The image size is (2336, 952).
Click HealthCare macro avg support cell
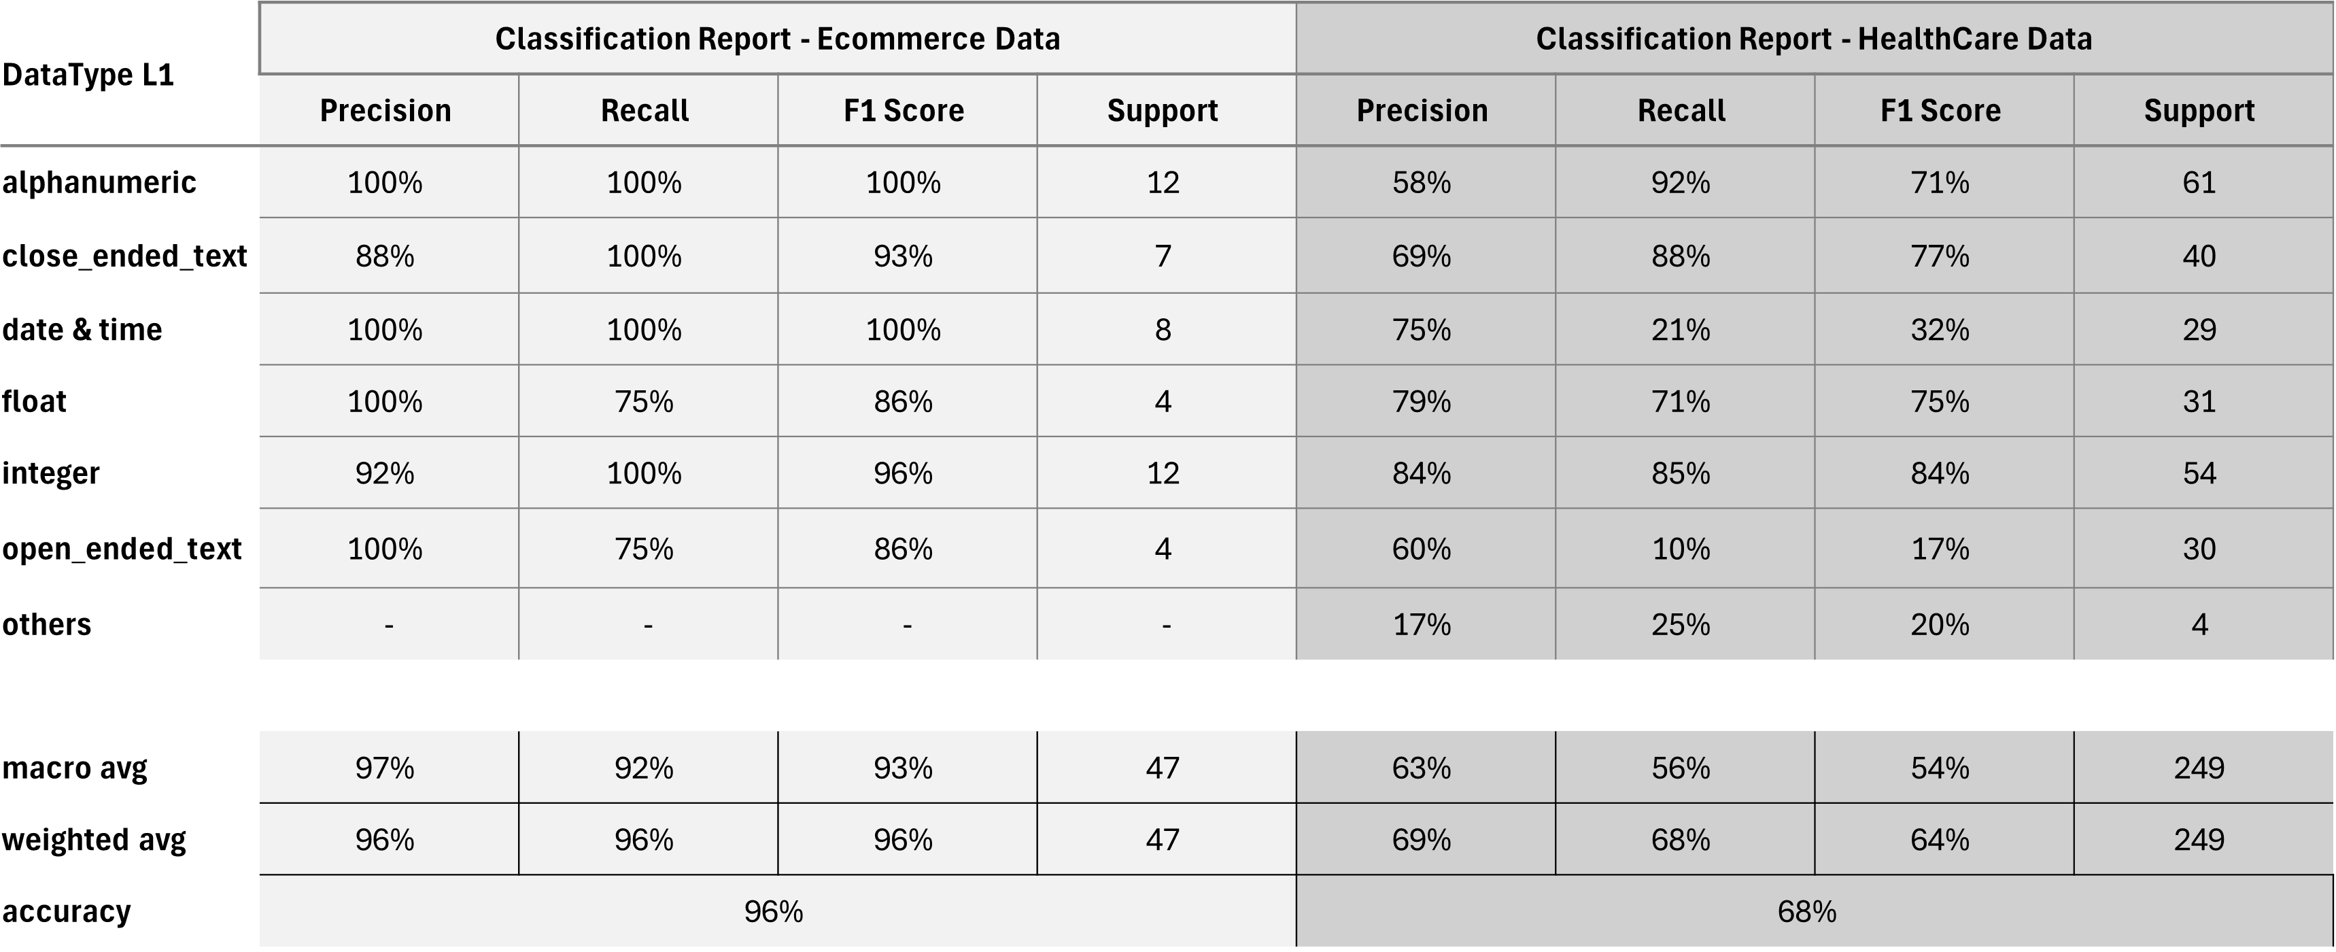point(2199,768)
